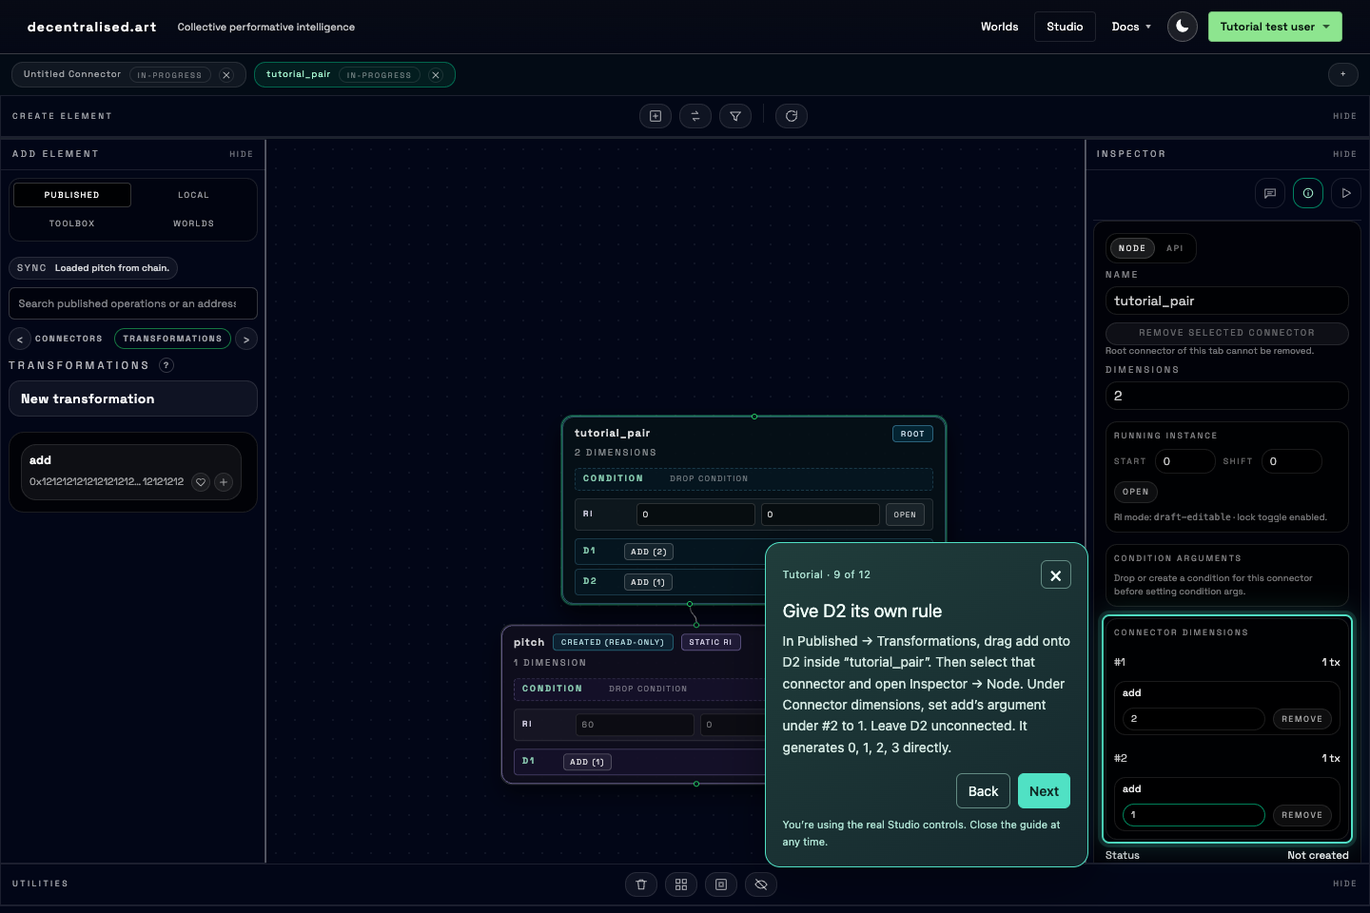Click Back in the tutorial
This screenshot has height=913, width=1370.
tap(983, 791)
